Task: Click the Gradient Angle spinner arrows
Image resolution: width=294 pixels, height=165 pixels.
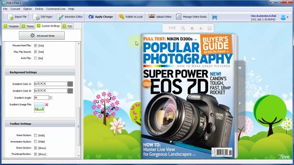Action: tap(51, 98)
